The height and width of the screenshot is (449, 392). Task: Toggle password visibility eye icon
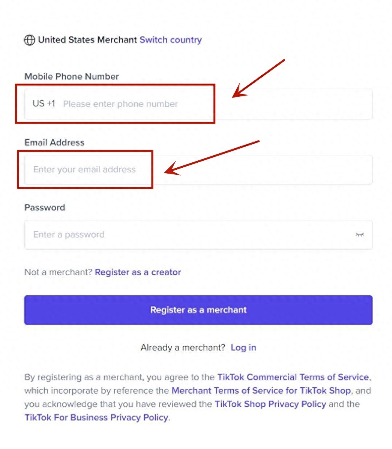360,234
